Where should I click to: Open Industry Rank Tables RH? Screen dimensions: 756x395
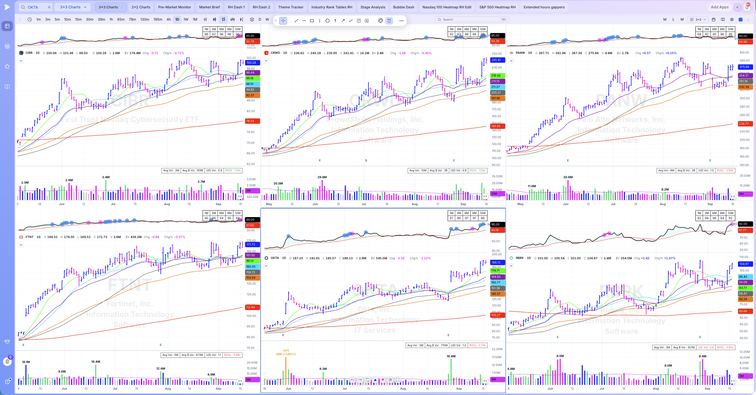[x=332, y=7]
